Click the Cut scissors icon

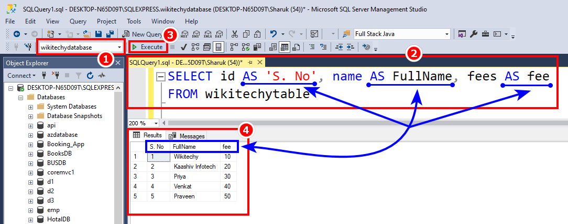(x=234, y=34)
